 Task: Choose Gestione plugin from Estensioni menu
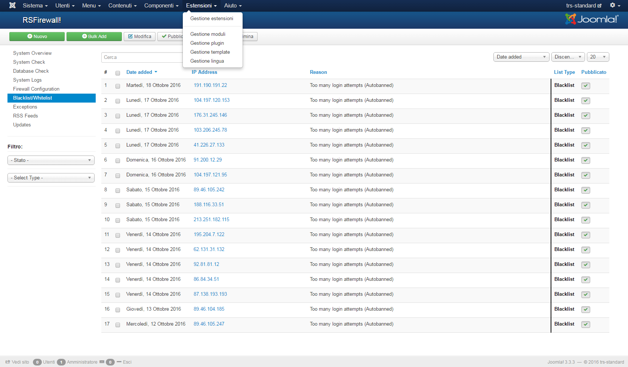pos(207,43)
